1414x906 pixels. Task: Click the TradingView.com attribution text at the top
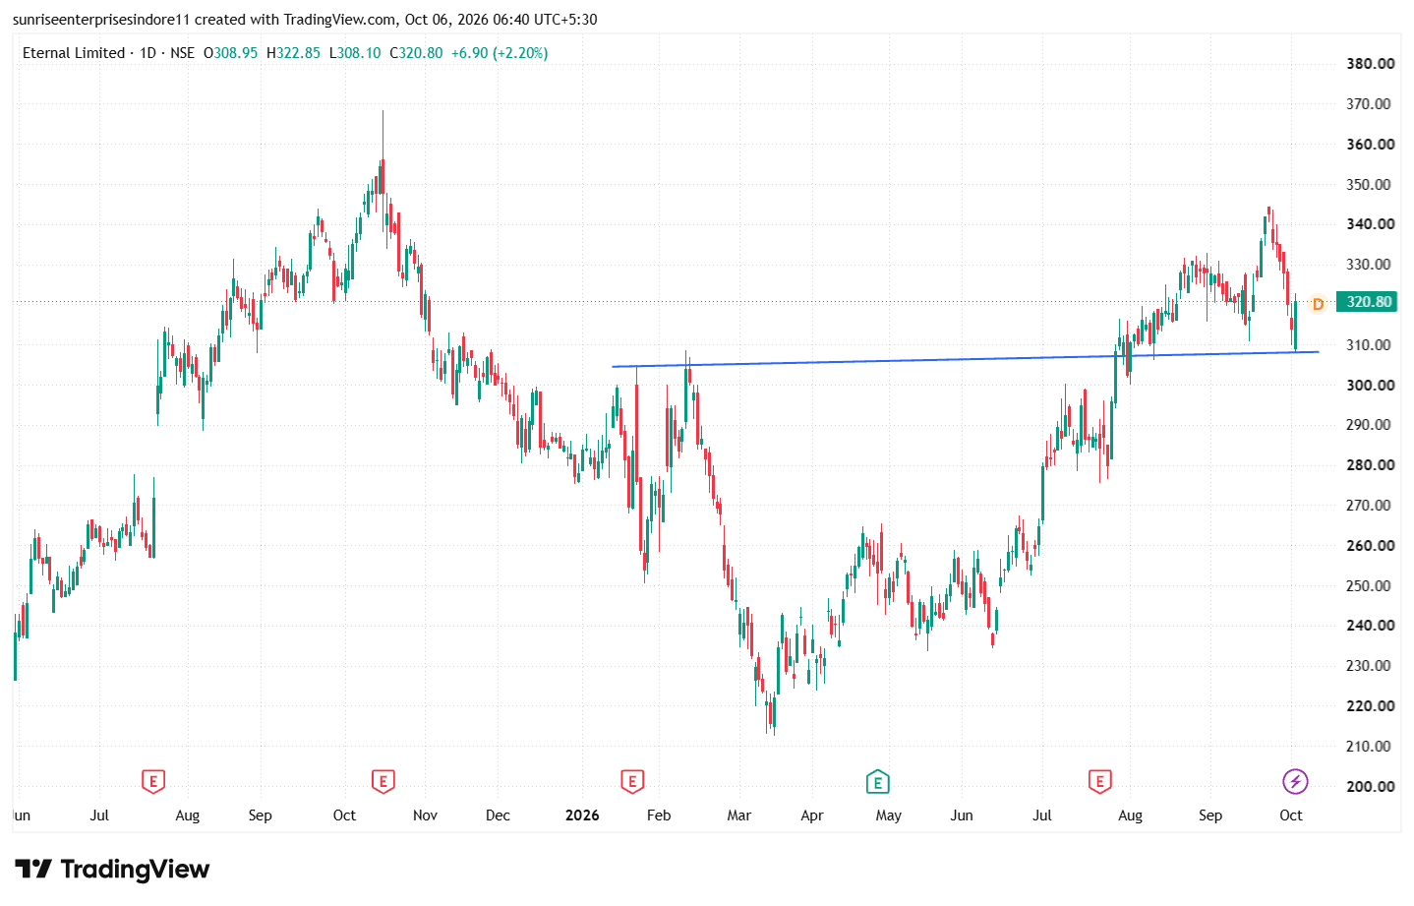[x=340, y=20]
